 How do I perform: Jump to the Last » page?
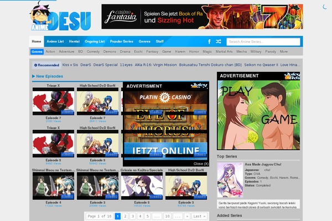[x=199, y=216]
